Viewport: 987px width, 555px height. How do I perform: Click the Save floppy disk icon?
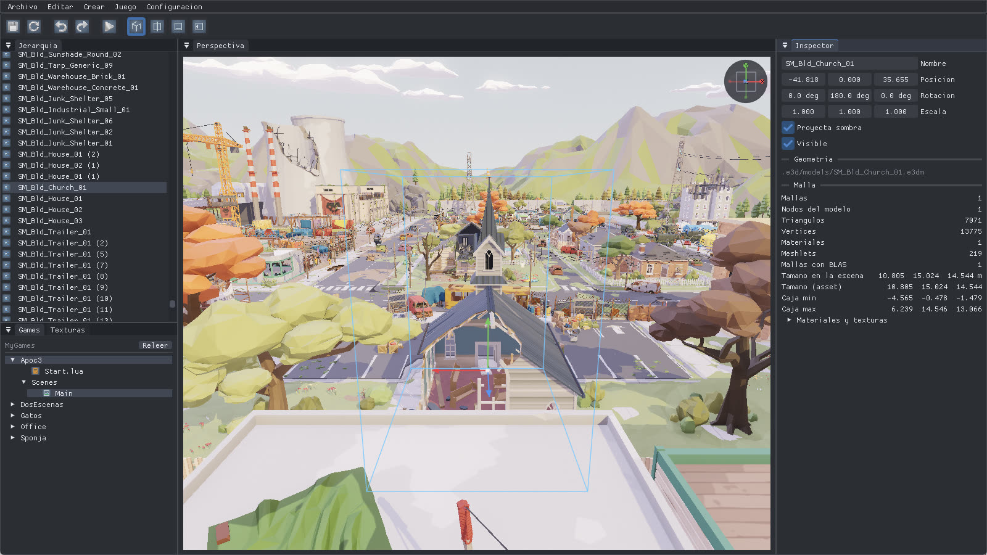pyautogui.click(x=13, y=27)
